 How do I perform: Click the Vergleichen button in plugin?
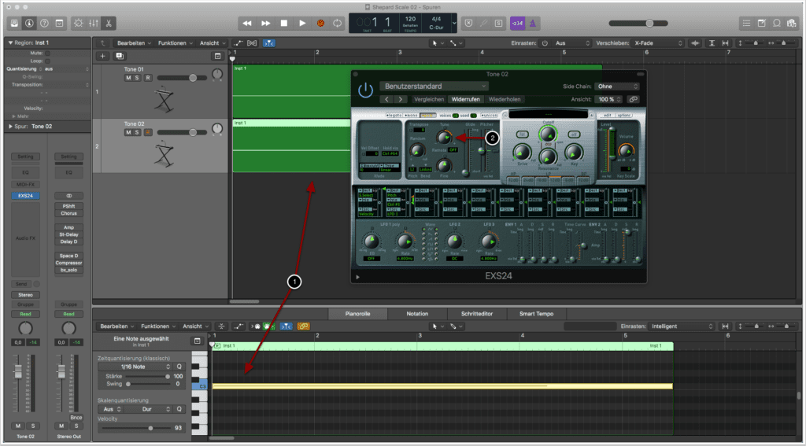tap(429, 100)
